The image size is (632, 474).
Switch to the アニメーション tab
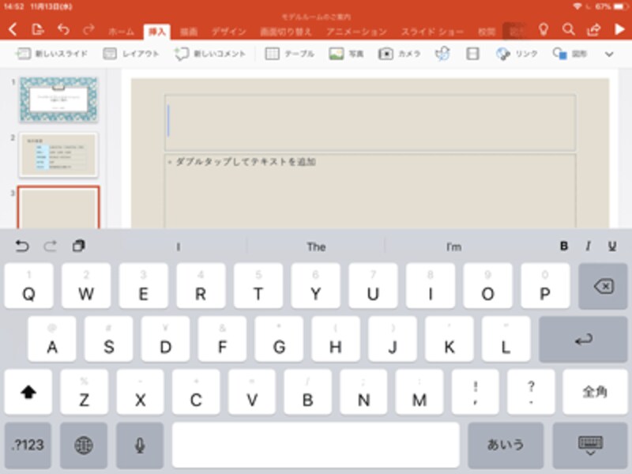pyautogui.click(x=356, y=32)
